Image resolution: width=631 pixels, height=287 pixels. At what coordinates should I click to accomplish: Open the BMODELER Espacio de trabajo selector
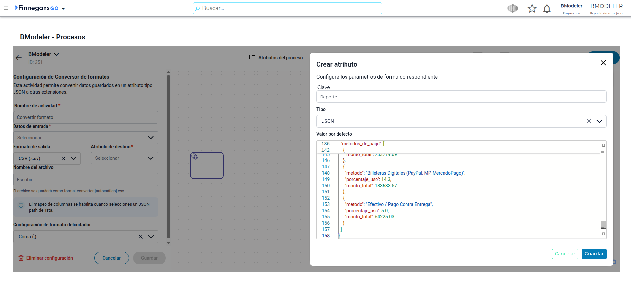(607, 9)
